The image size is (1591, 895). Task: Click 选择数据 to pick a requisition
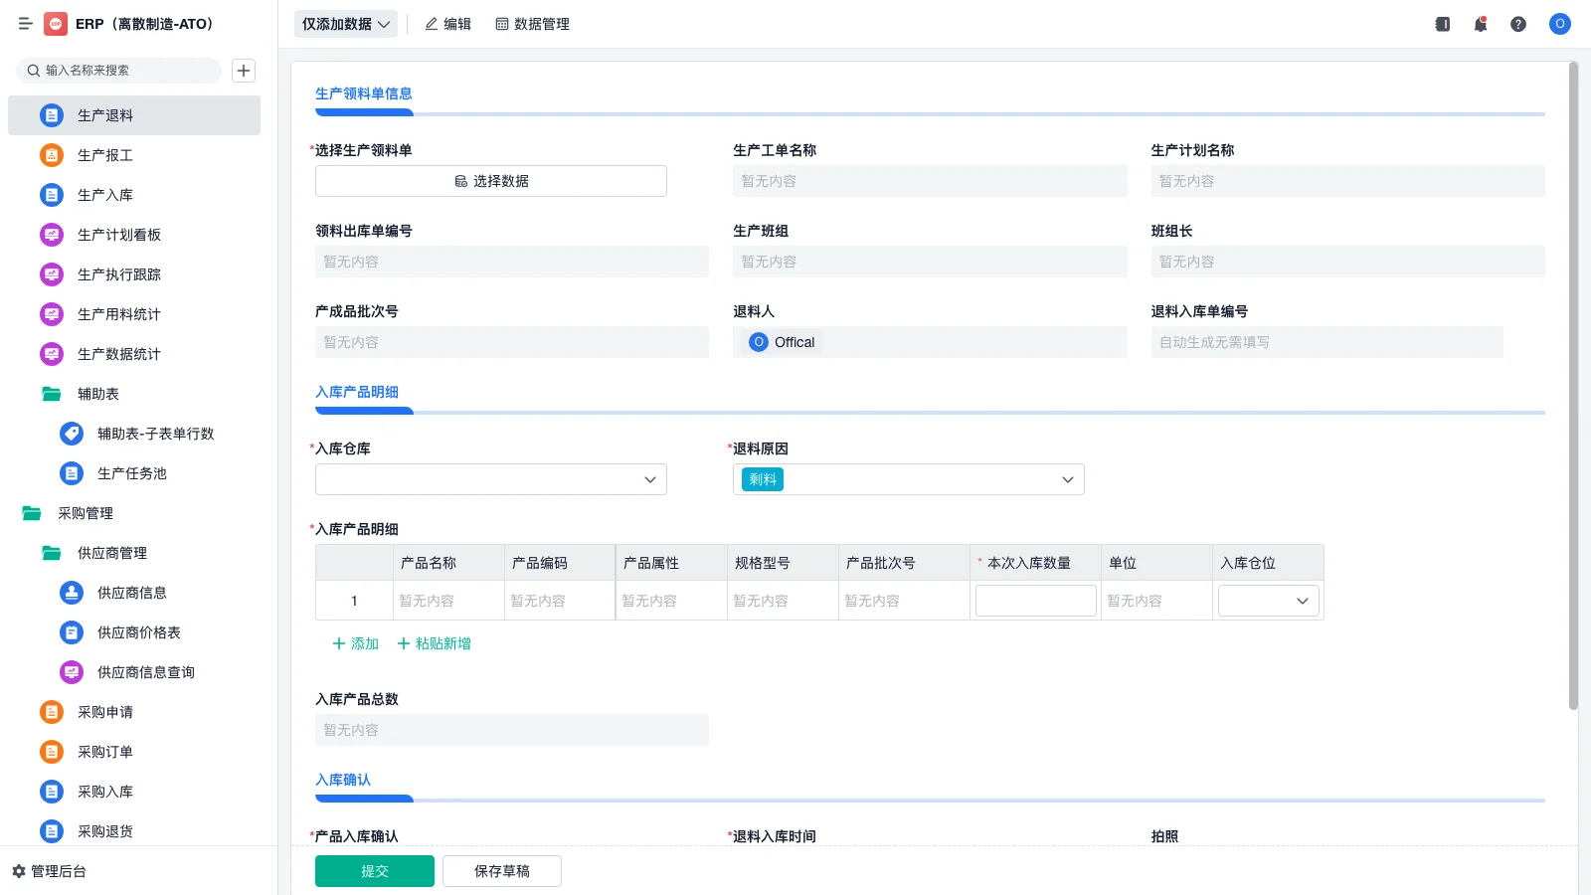coord(490,180)
